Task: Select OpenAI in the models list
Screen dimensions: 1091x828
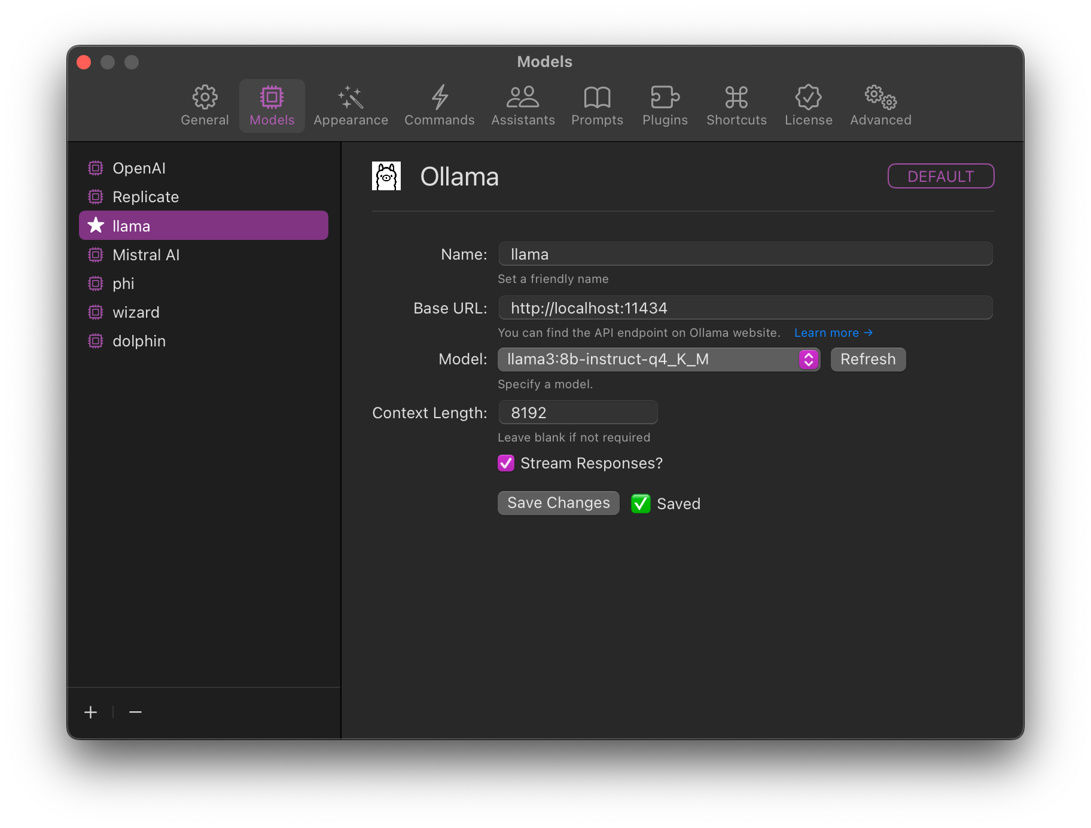Action: pyautogui.click(x=203, y=168)
